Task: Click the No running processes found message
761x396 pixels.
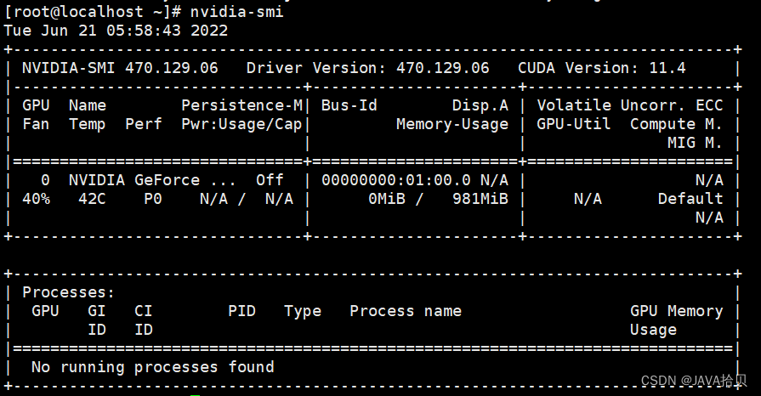Action: coord(152,367)
